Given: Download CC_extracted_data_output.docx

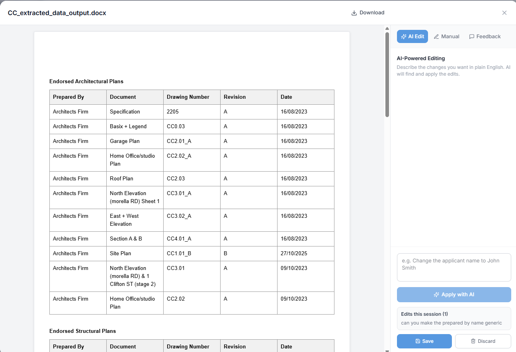Looking at the screenshot, I should (368, 12).
